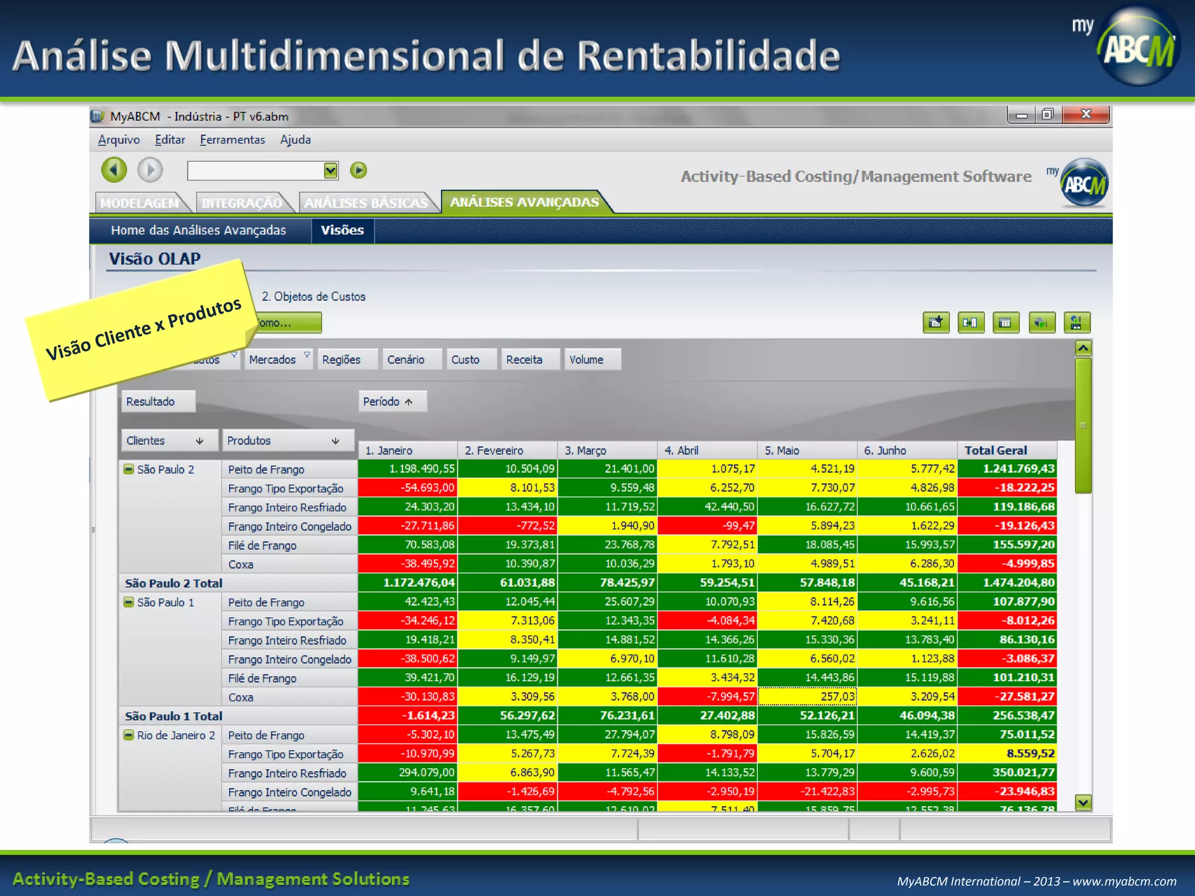
Task: Click the vertical scrollbar down arrow
Action: [x=1083, y=803]
